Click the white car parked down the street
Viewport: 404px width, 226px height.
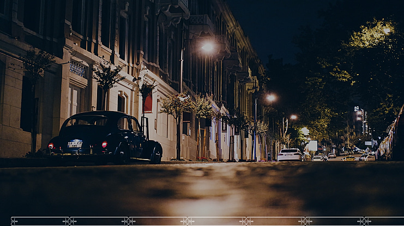point(290,155)
